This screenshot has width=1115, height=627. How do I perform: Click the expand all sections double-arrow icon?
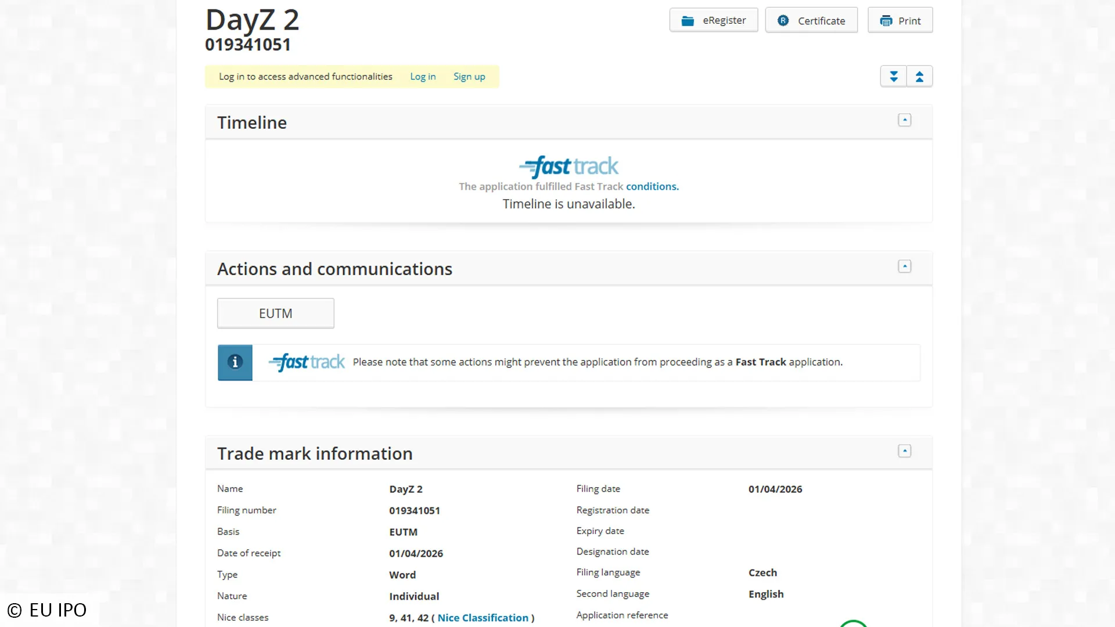[894, 77]
